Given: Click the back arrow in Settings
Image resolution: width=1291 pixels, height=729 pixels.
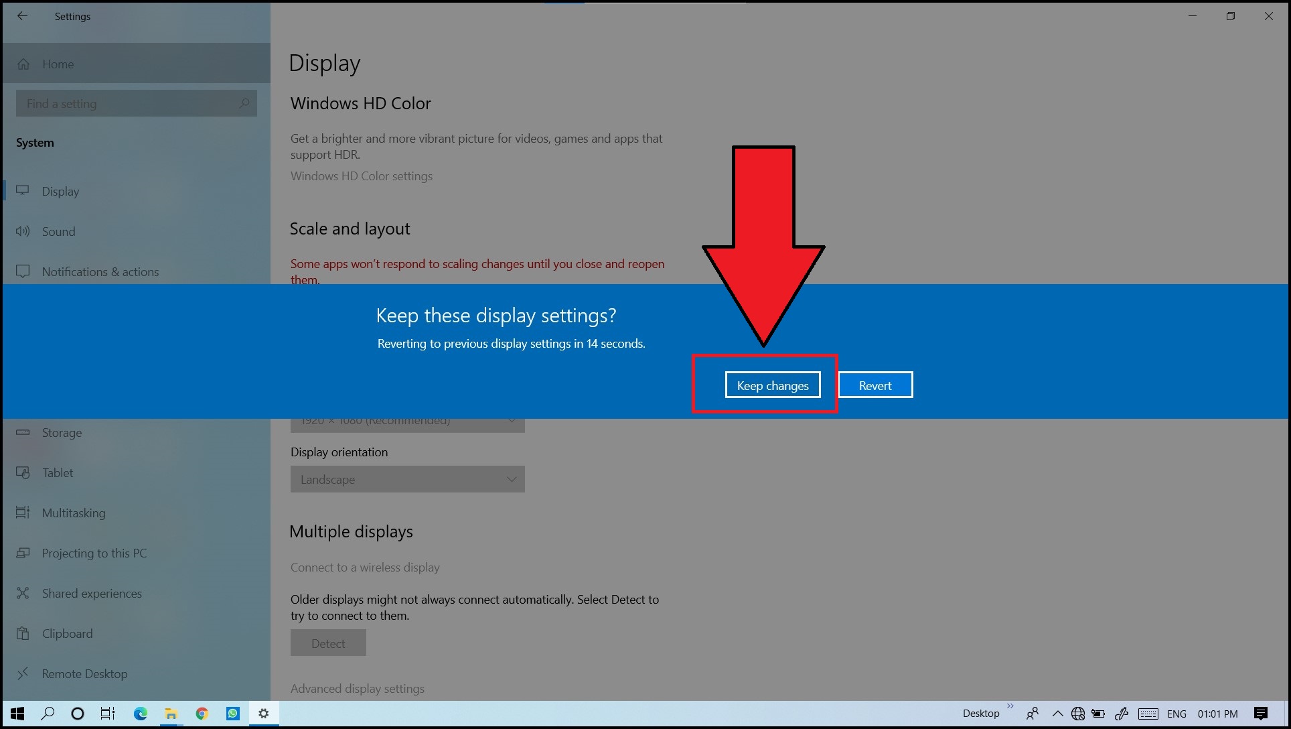Looking at the screenshot, I should [x=22, y=16].
